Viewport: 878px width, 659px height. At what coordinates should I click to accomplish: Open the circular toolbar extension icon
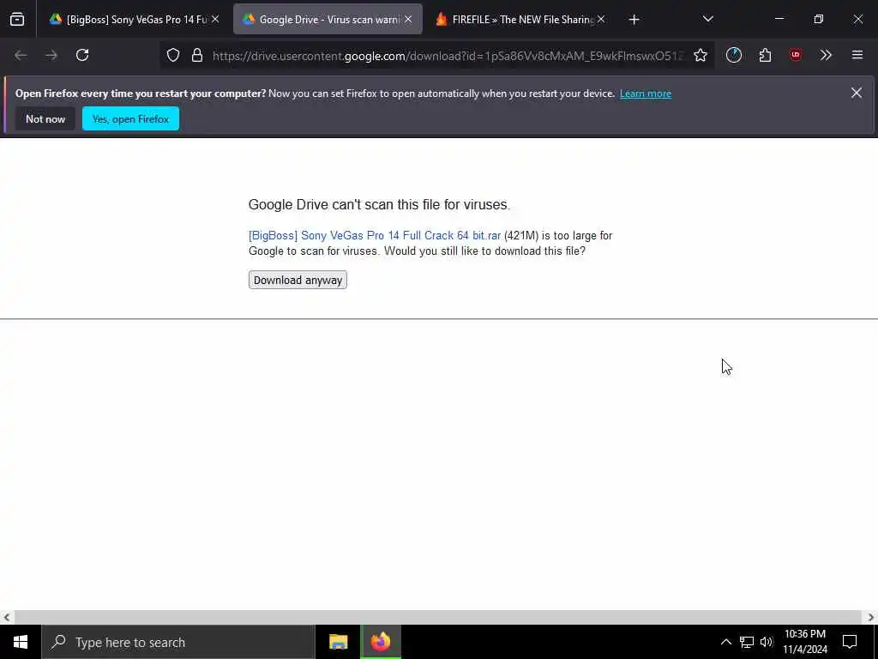[x=734, y=56]
